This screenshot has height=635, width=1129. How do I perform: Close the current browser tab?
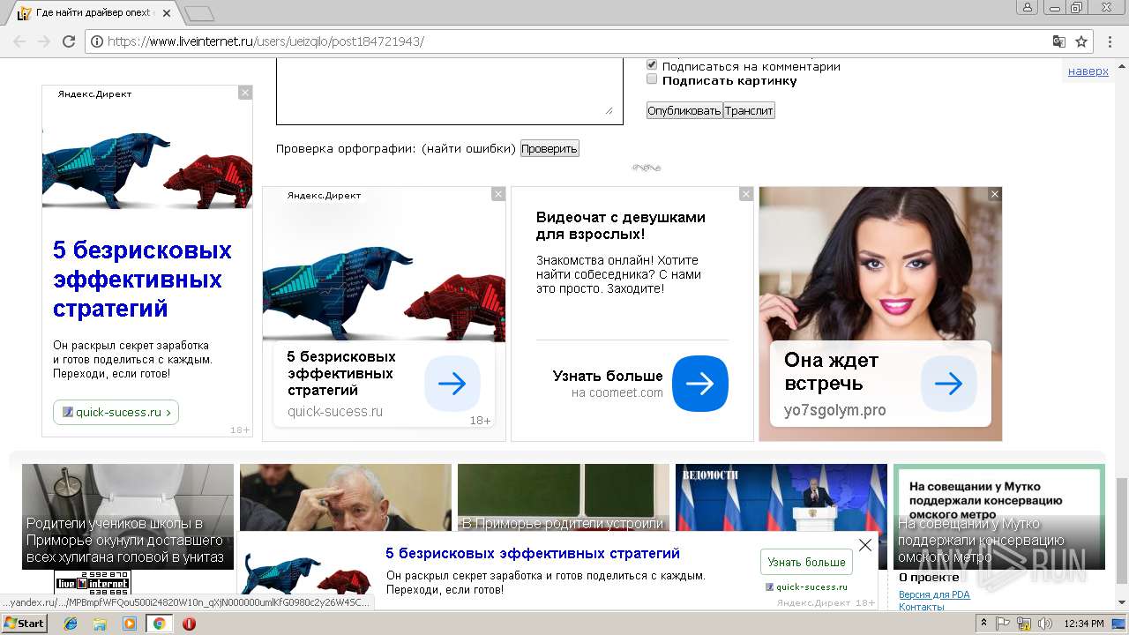click(167, 13)
